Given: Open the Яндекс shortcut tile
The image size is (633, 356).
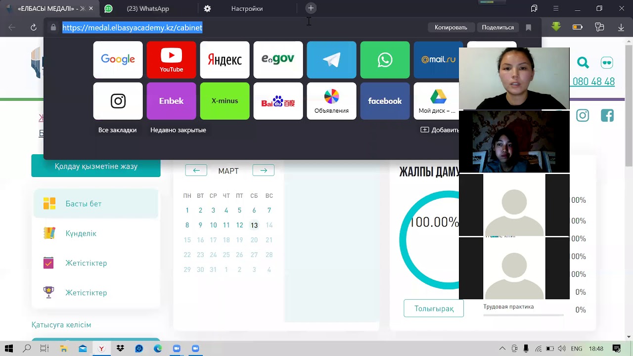Looking at the screenshot, I should 225,60.
